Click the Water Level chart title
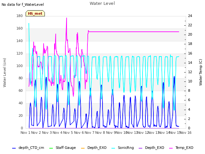Image resolution: width=205 pixels, height=154 pixels. point(102,4)
